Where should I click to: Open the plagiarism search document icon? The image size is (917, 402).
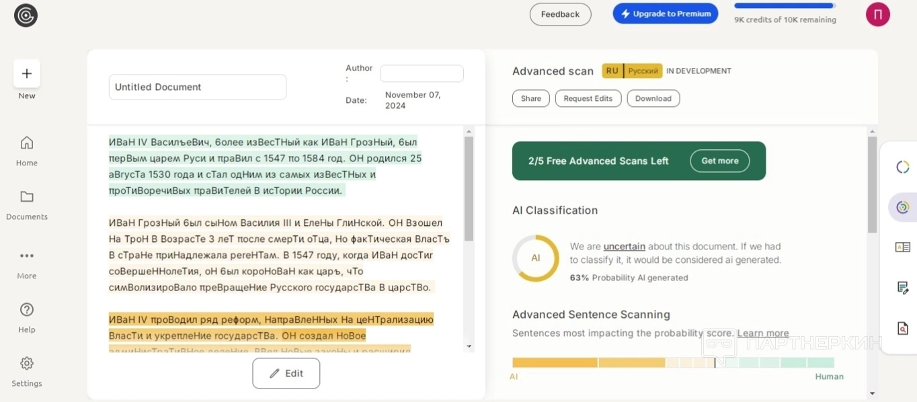[902, 328]
